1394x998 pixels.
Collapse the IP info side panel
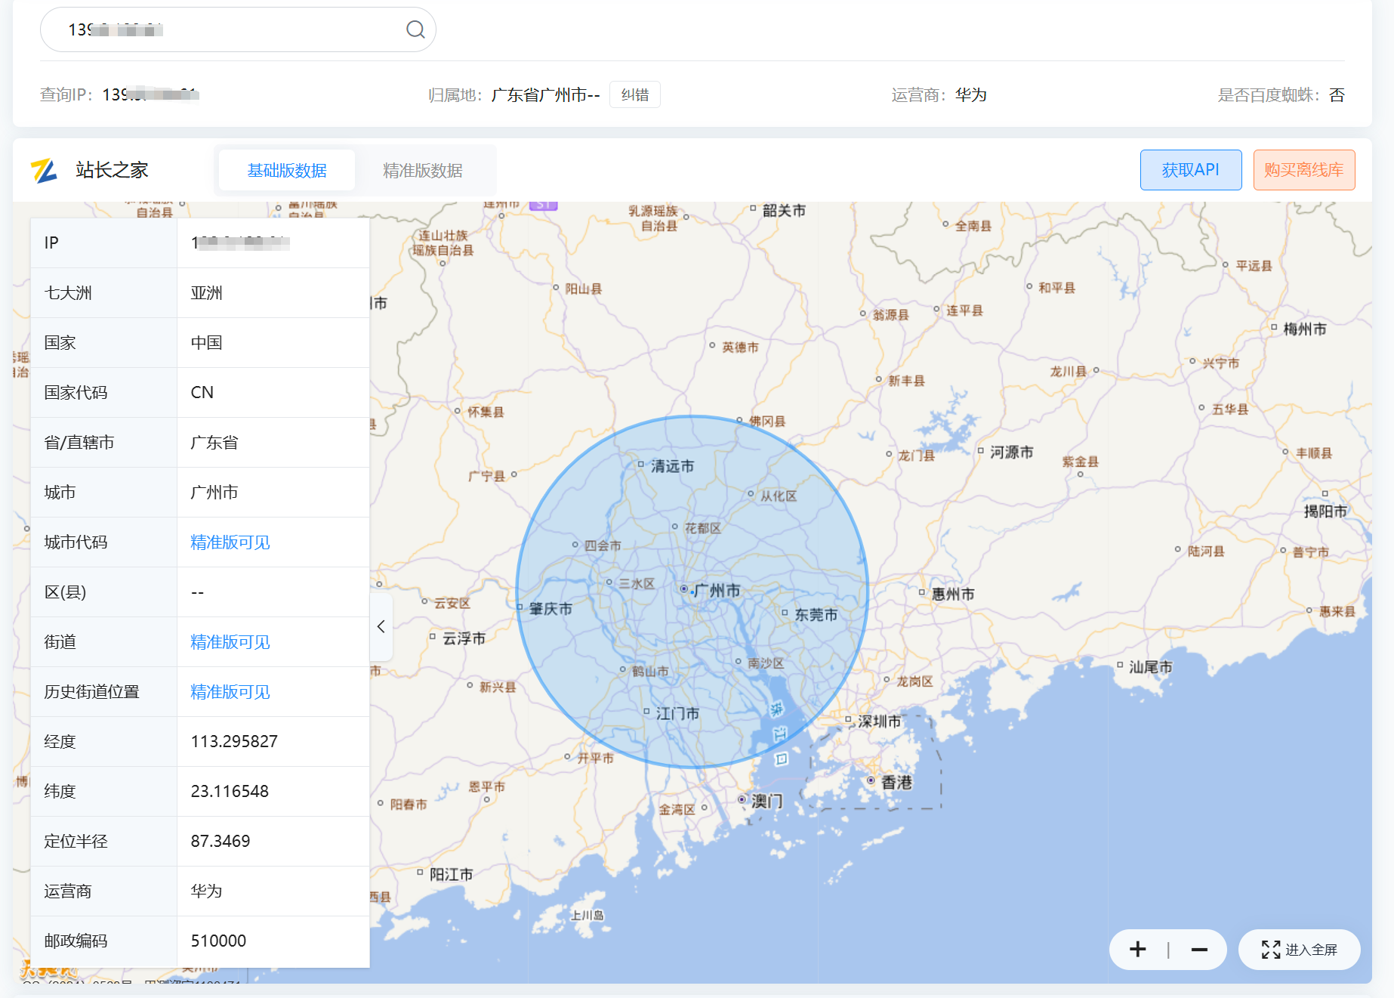pyautogui.click(x=381, y=626)
